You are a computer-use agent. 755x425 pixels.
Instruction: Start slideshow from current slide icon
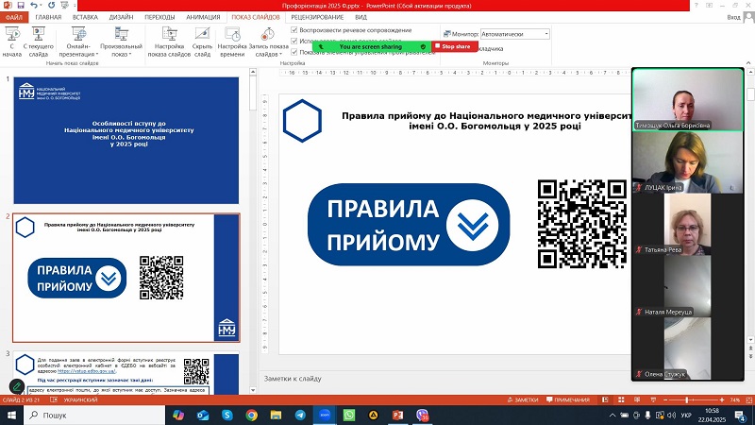(38, 34)
